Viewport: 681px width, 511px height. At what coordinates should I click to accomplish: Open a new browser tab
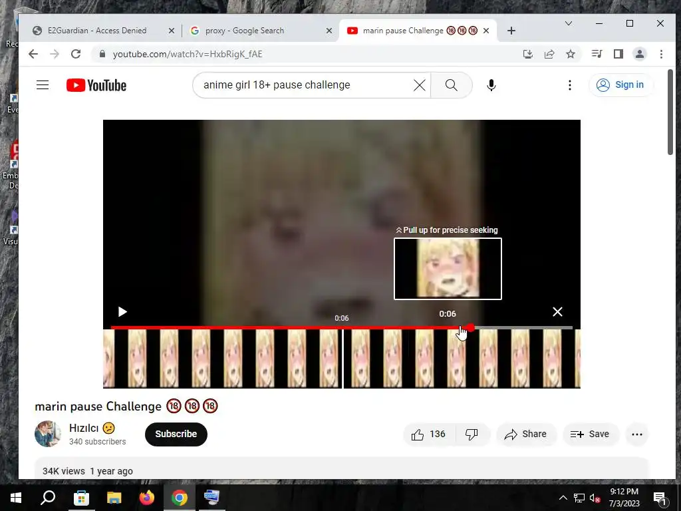(511, 31)
